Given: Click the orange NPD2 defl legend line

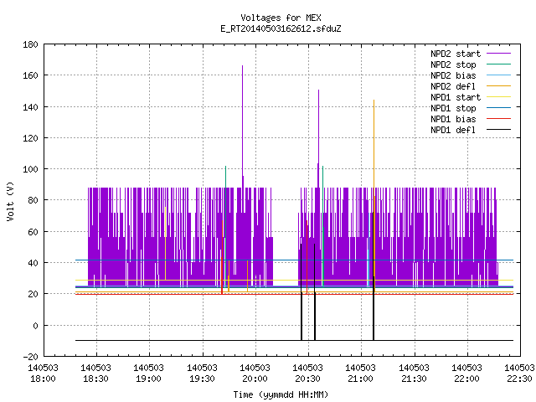Looking at the screenshot, I should point(498,86).
